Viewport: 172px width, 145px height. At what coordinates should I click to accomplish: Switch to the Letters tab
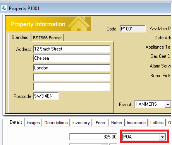pyautogui.click(x=157, y=123)
